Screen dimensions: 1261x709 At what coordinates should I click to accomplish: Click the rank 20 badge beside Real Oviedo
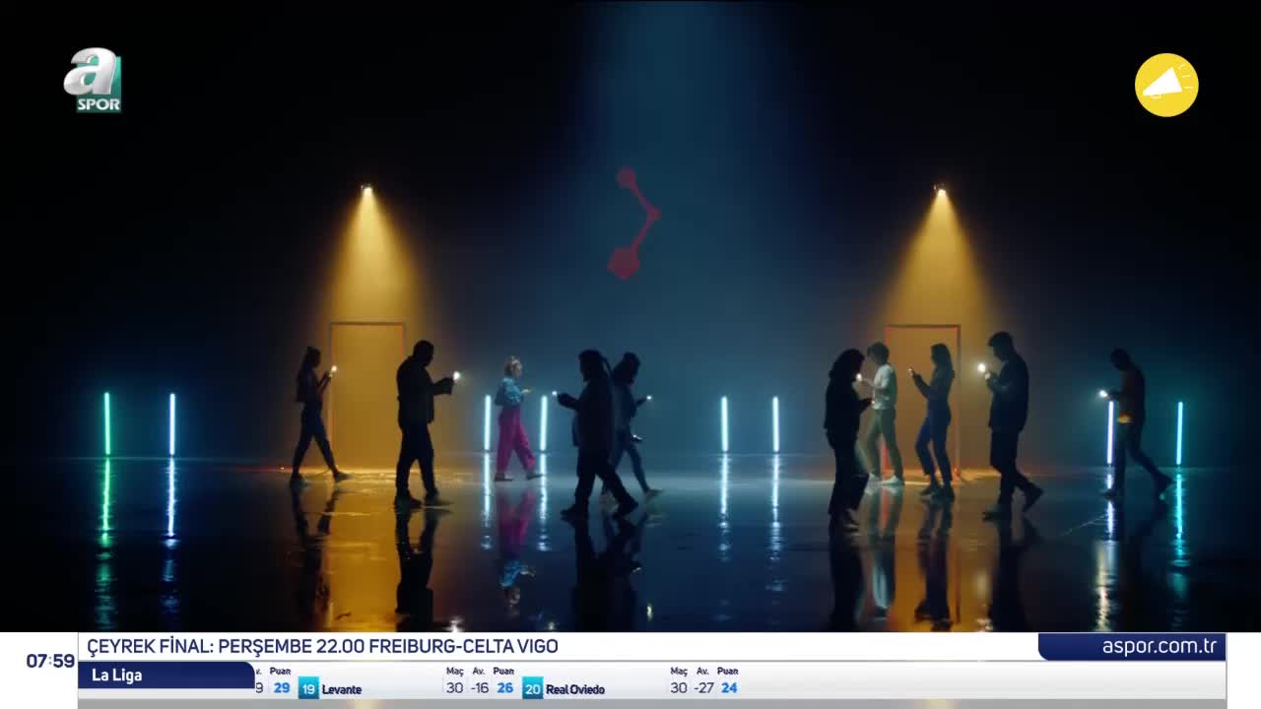coord(532,688)
